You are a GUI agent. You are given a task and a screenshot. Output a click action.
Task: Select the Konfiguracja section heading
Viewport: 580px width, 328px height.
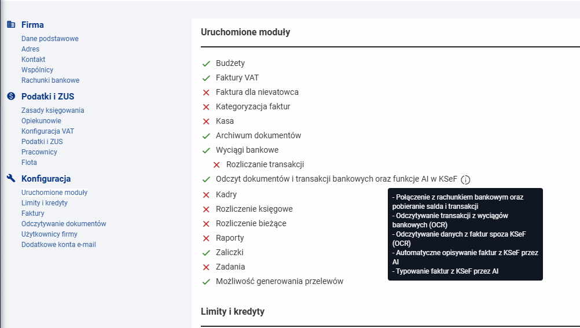tap(46, 179)
